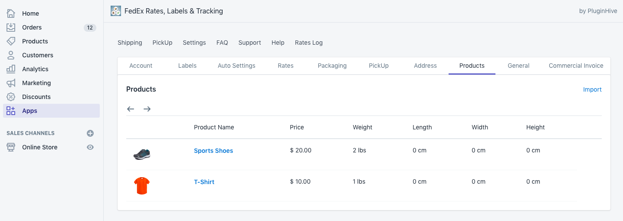Open the Sports Shoes product thumbnail
The height and width of the screenshot is (221, 623).
click(142, 154)
